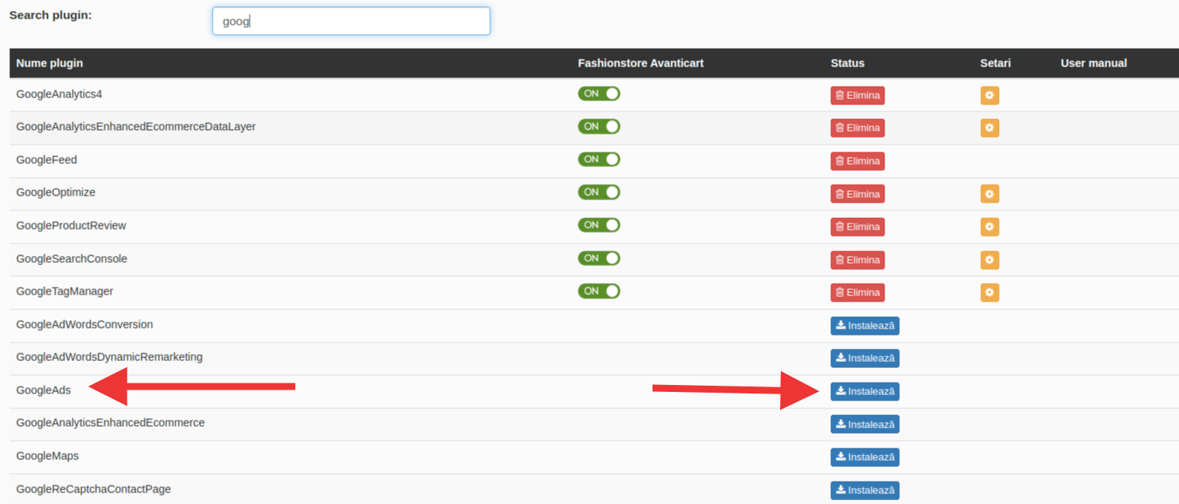
Task: Open settings gear for GoogleTagManager
Action: [990, 292]
